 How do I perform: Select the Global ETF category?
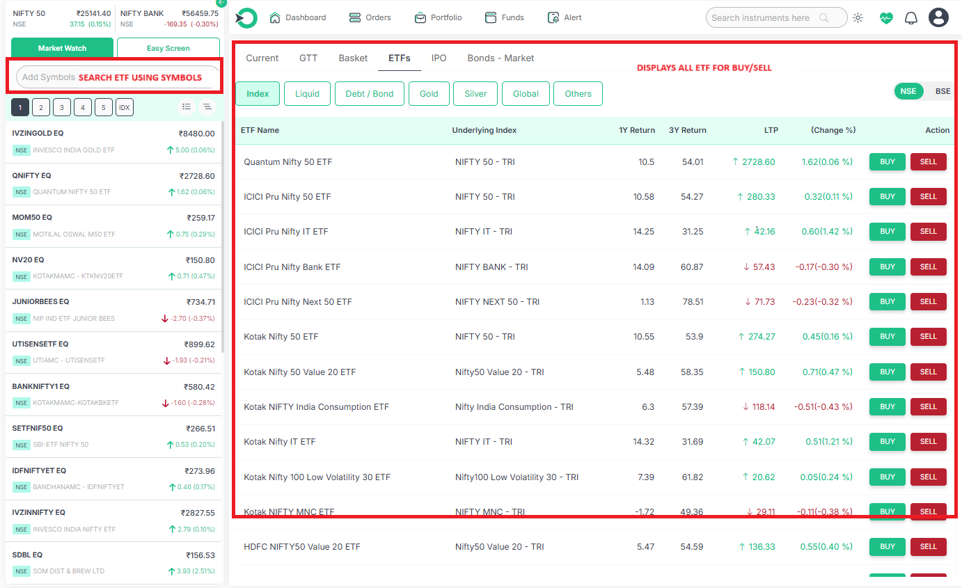(526, 93)
